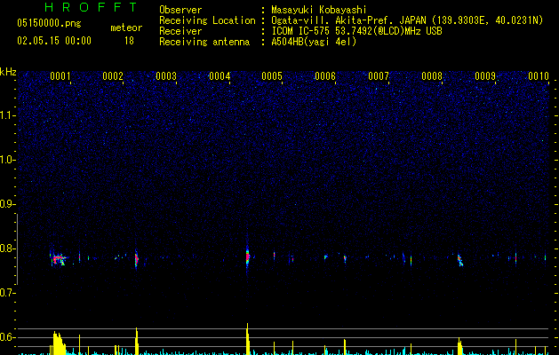This screenshot has height=355, width=559.
Task: Click the Observer name Masayuki Kobayashi
Action: click(x=319, y=10)
